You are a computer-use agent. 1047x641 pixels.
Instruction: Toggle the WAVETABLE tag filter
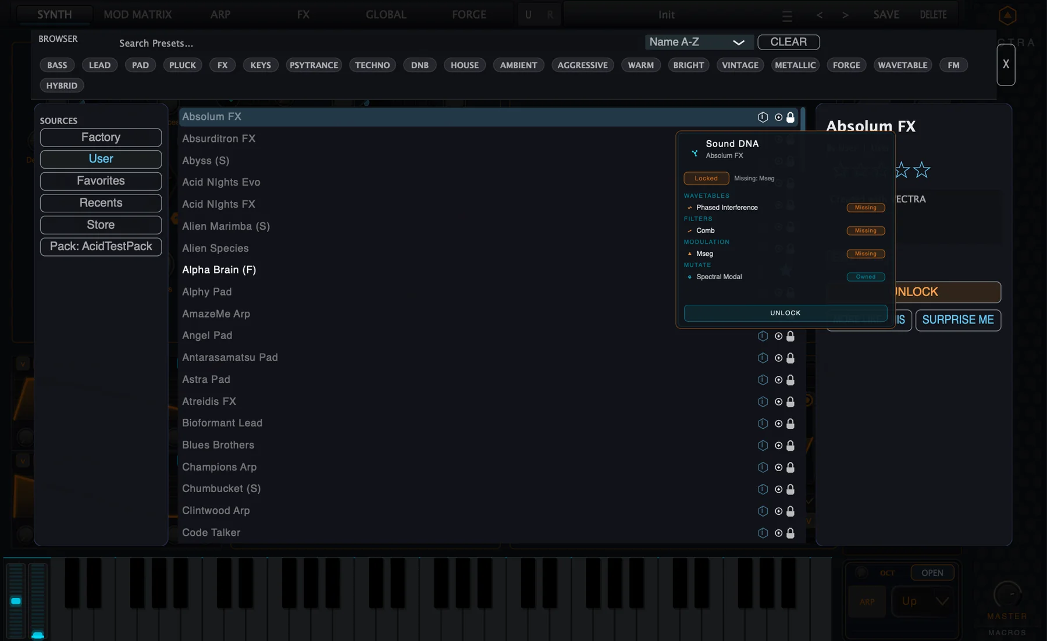click(903, 65)
